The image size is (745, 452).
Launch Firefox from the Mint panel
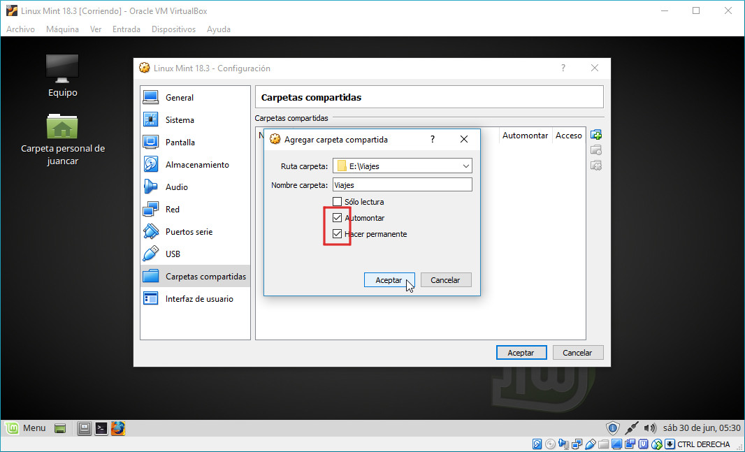point(117,428)
